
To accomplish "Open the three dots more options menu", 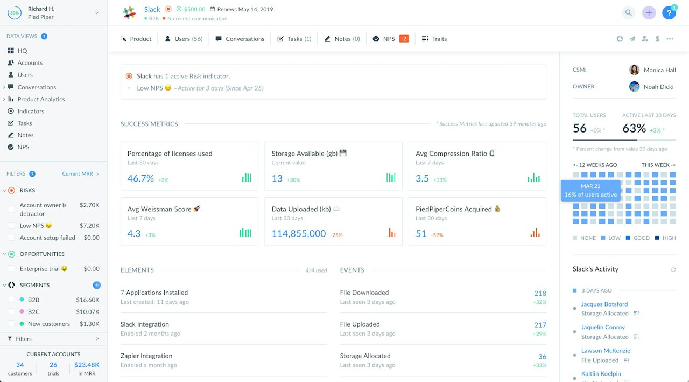I will (670, 39).
